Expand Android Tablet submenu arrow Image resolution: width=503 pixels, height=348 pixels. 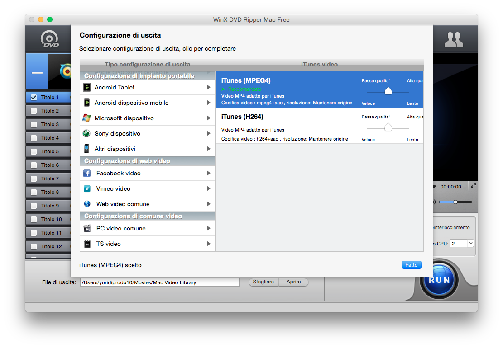pyautogui.click(x=209, y=87)
